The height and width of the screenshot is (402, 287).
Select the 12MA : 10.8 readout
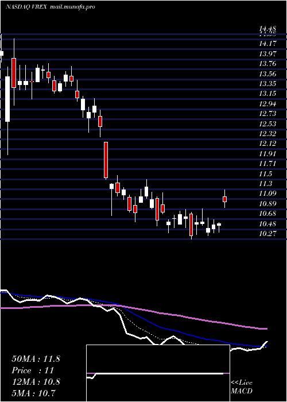click(x=36, y=382)
